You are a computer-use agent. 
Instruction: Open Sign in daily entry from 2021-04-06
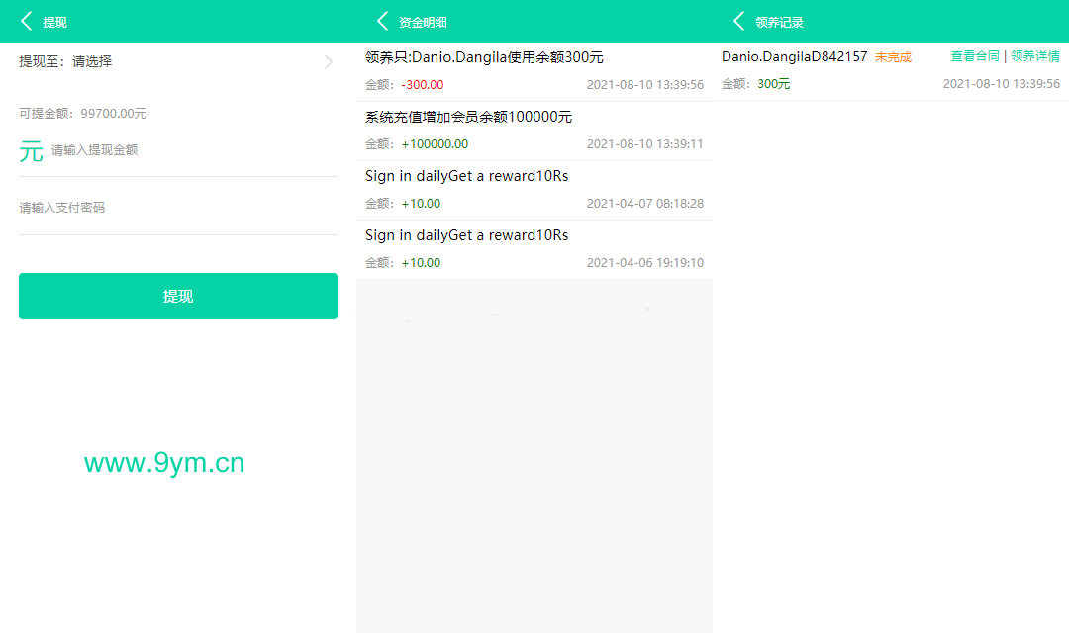[x=534, y=249]
